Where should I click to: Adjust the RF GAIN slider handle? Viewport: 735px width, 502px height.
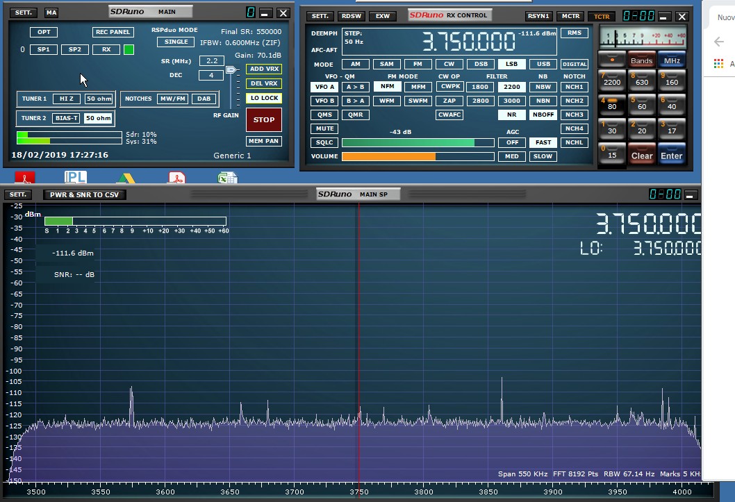(x=231, y=69)
